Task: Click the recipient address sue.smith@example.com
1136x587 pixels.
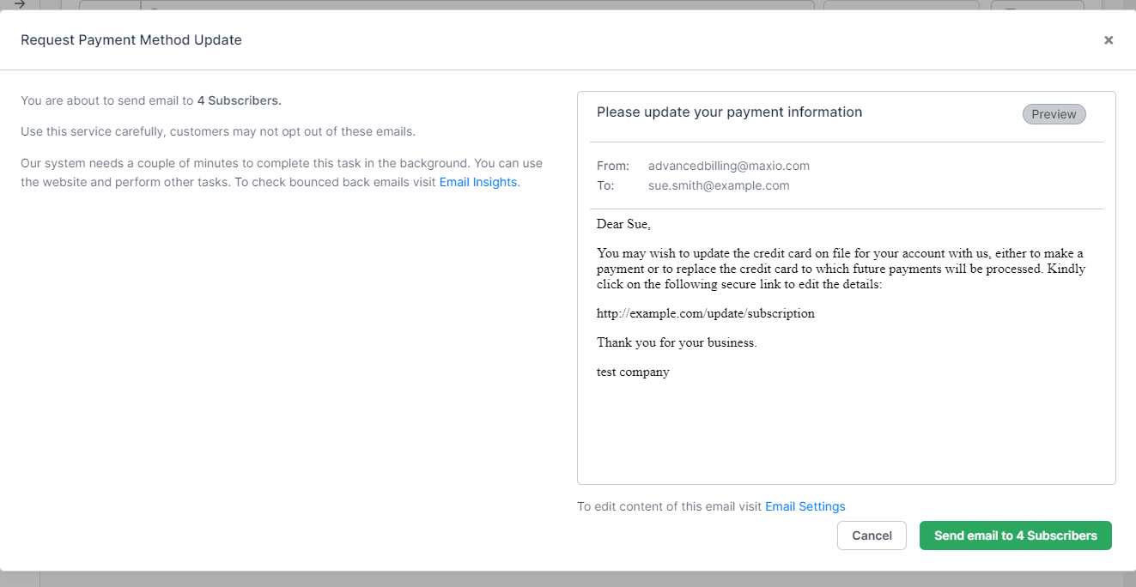Action: [718, 185]
